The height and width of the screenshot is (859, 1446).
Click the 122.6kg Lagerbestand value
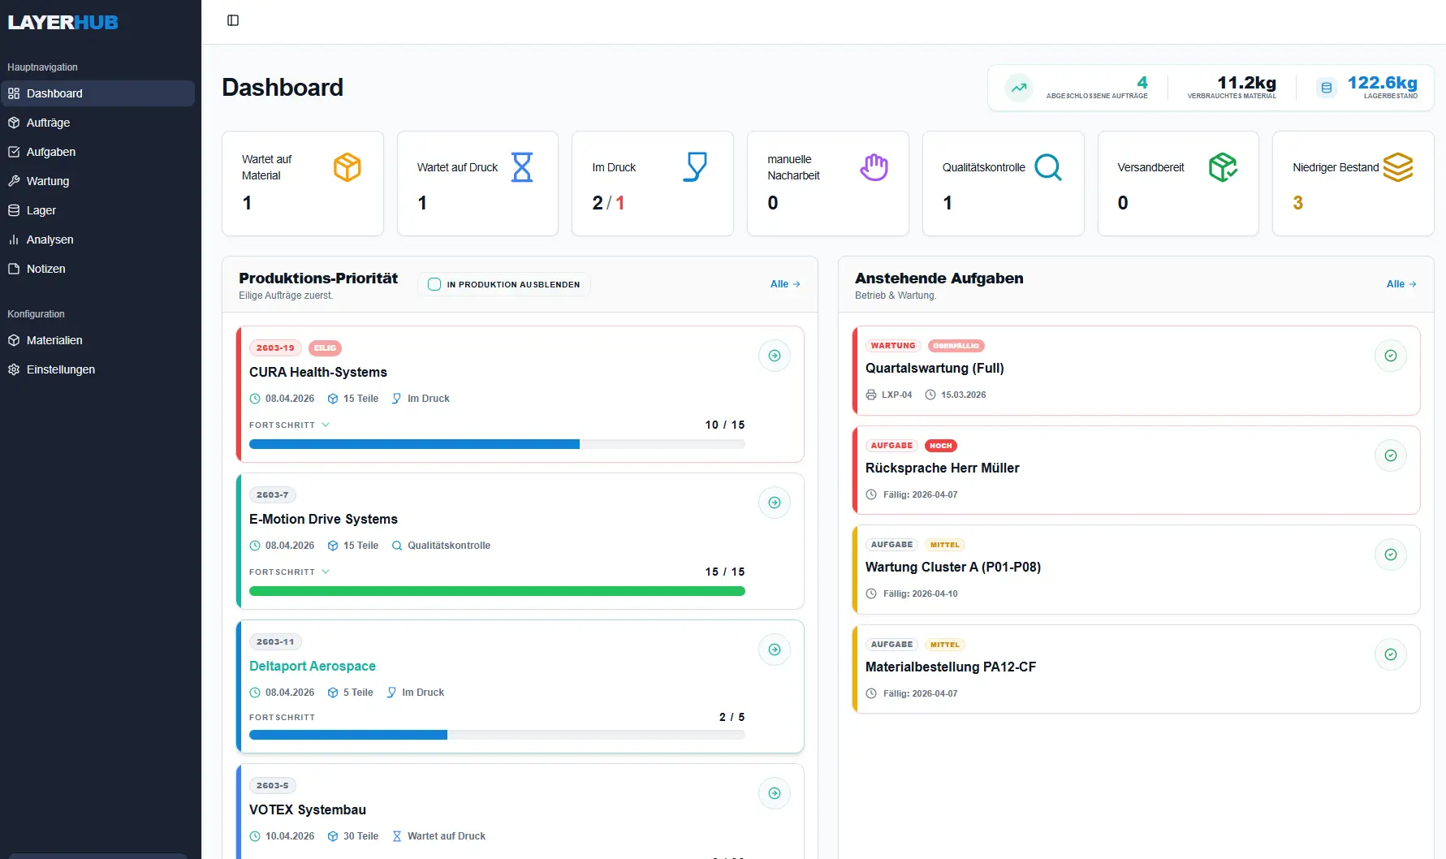pyautogui.click(x=1382, y=83)
